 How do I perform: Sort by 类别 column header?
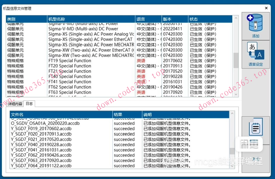[x=26, y=19]
